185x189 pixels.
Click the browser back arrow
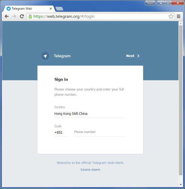click(x=7, y=16)
